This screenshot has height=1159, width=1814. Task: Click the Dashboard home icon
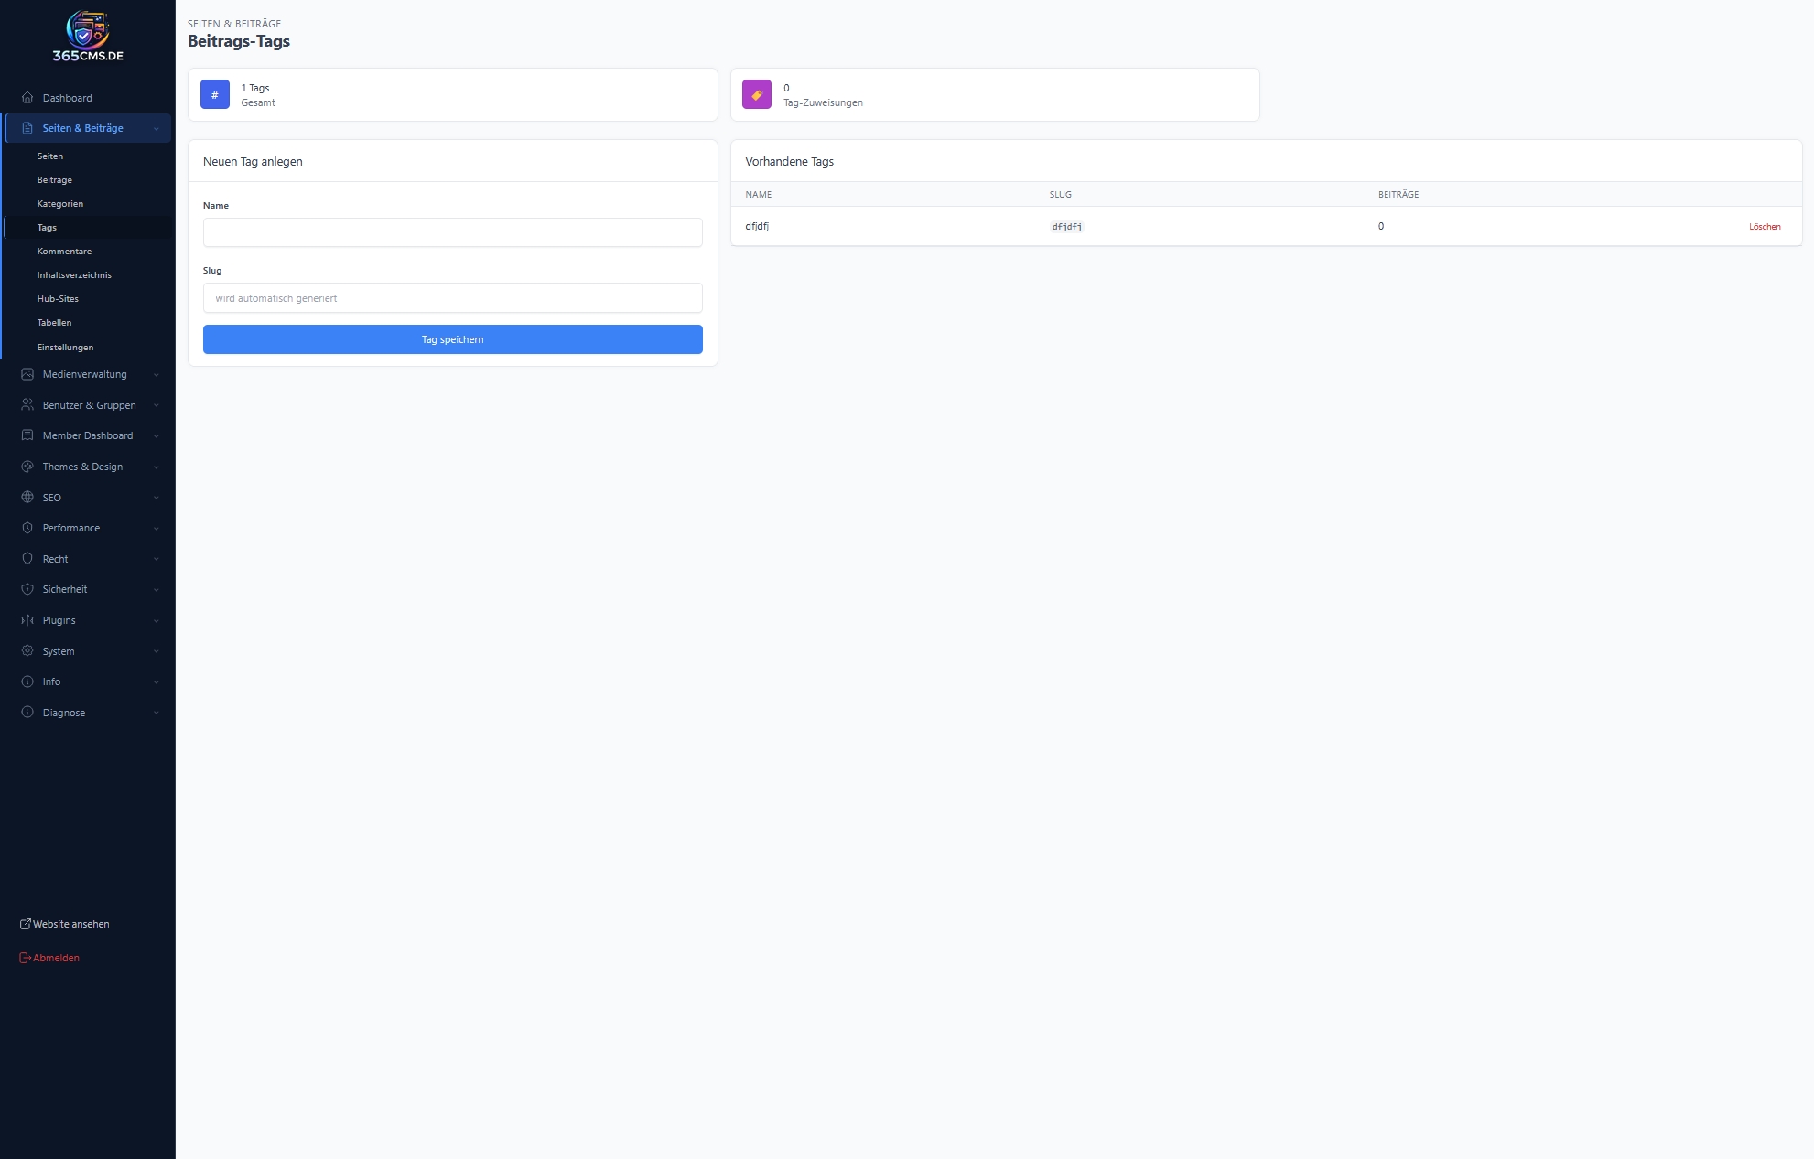pos(27,98)
